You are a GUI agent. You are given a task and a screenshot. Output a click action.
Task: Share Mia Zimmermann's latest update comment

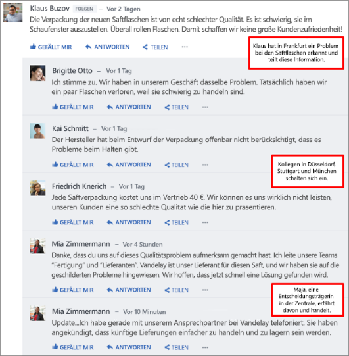[176, 347]
